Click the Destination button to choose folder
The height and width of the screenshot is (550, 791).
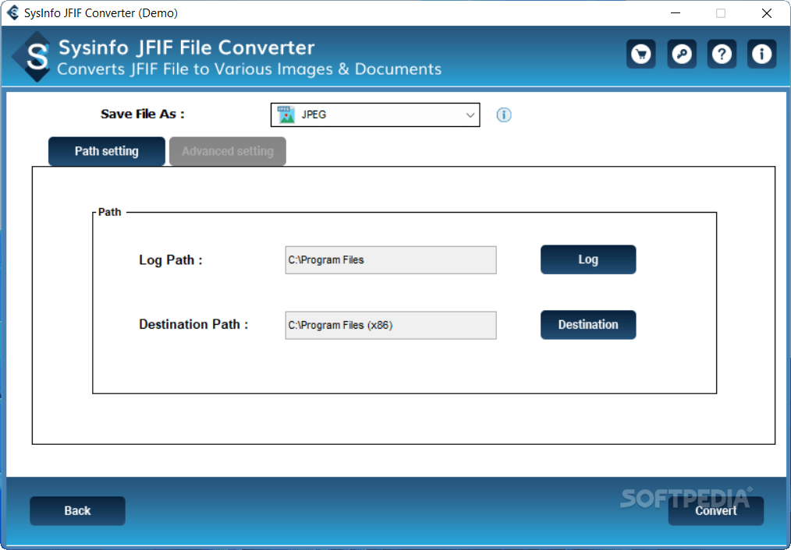(x=588, y=325)
